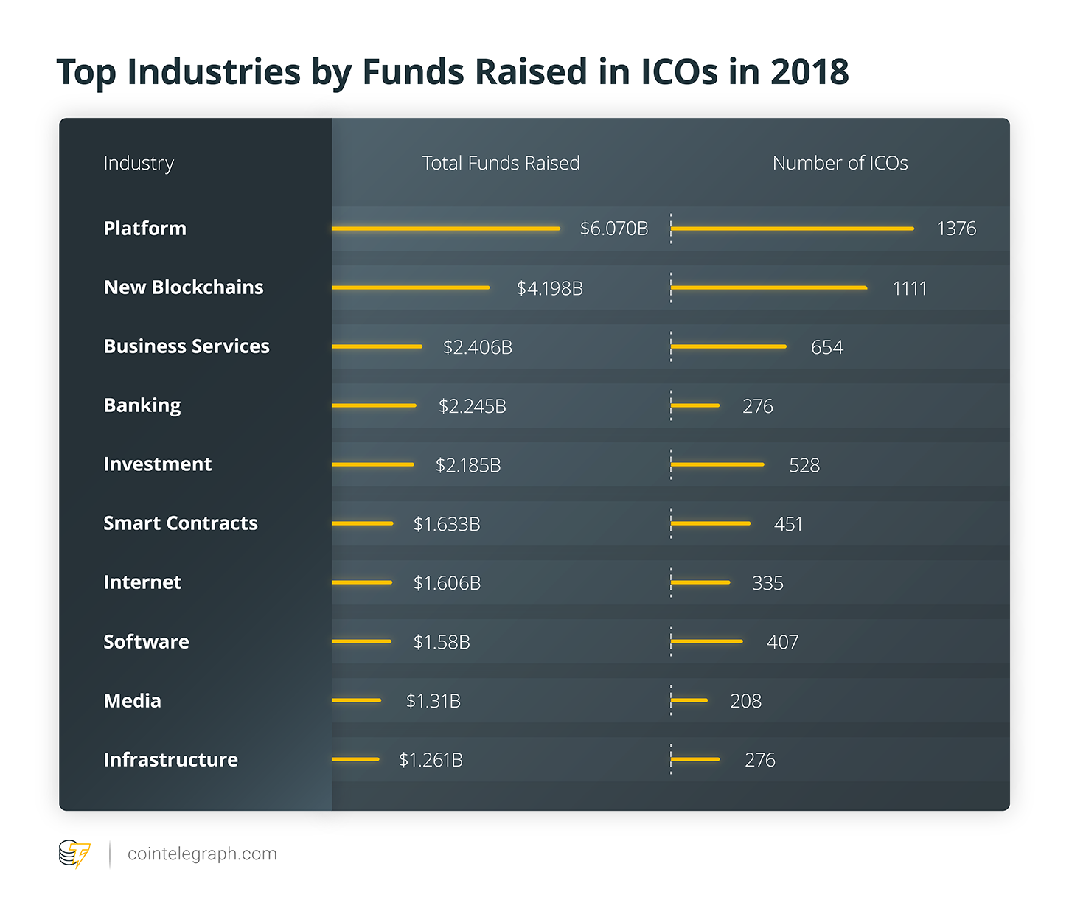Select the Media industry label
The width and height of the screenshot is (1069, 914).
coord(132,701)
